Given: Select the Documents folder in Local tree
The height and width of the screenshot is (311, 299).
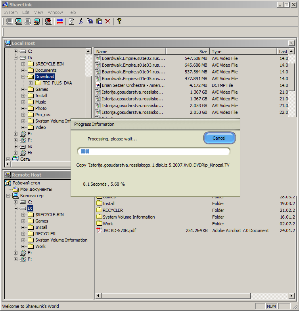Looking at the screenshot, I should pos(46,71).
